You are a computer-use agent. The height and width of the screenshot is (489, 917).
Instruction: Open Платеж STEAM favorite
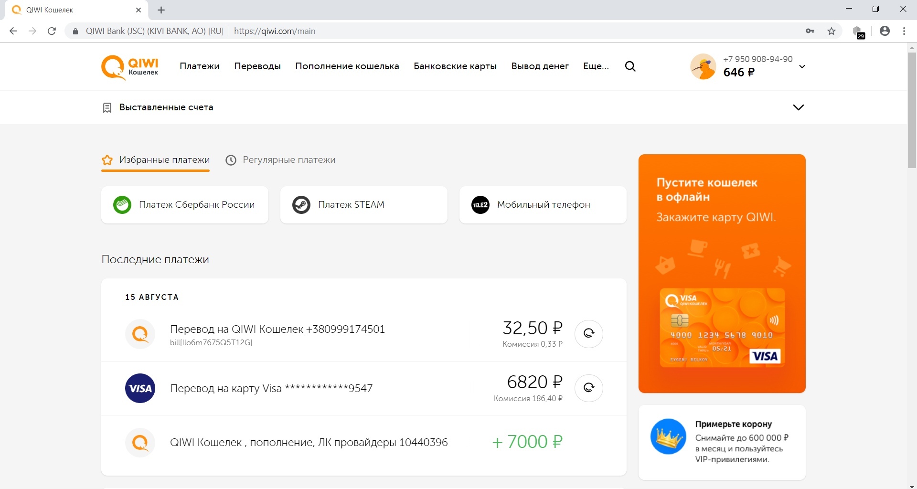(x=364, y=205)
